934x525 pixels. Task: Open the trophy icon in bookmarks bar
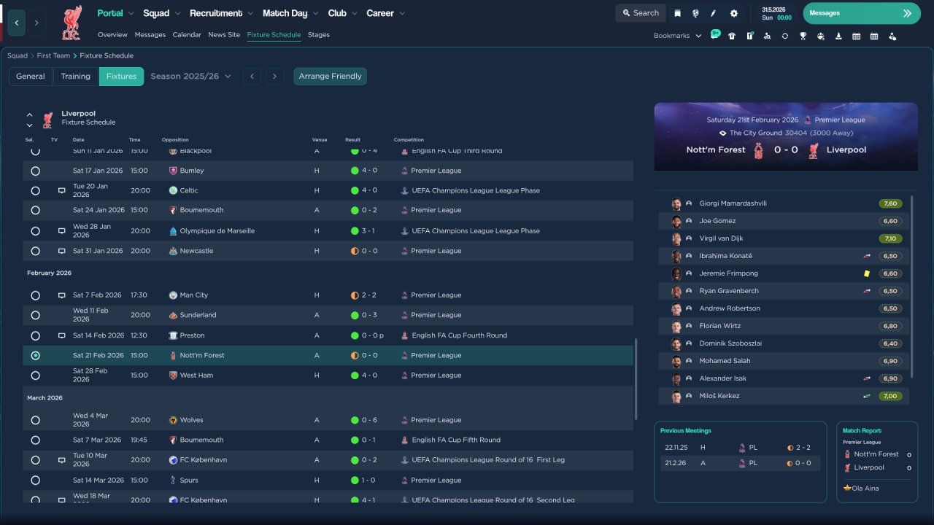(x=803, y=36)
